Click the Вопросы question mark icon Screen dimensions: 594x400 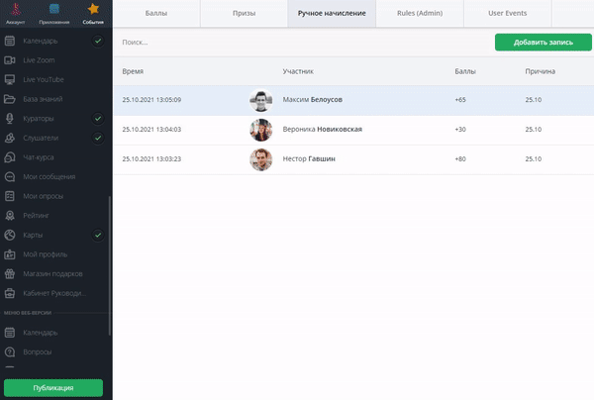click(x=10, y=351)
